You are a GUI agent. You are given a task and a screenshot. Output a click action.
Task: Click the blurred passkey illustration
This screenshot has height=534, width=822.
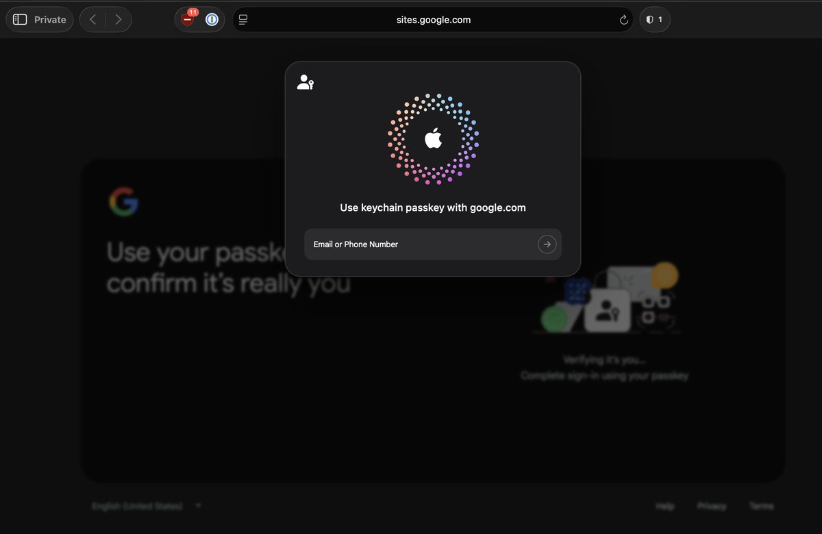point(608,298)
